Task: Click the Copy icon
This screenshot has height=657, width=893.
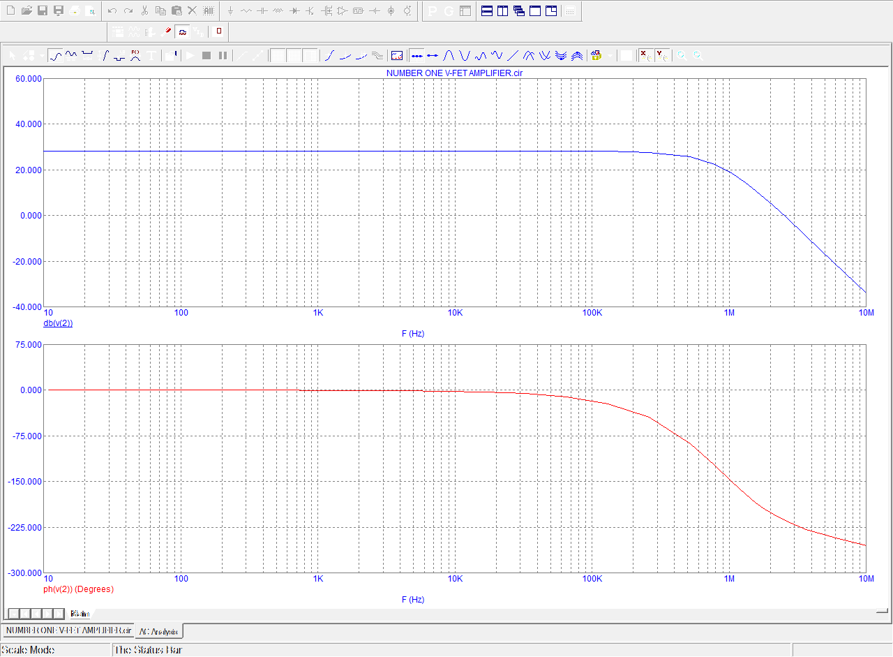Action: (x=160, y=10)
